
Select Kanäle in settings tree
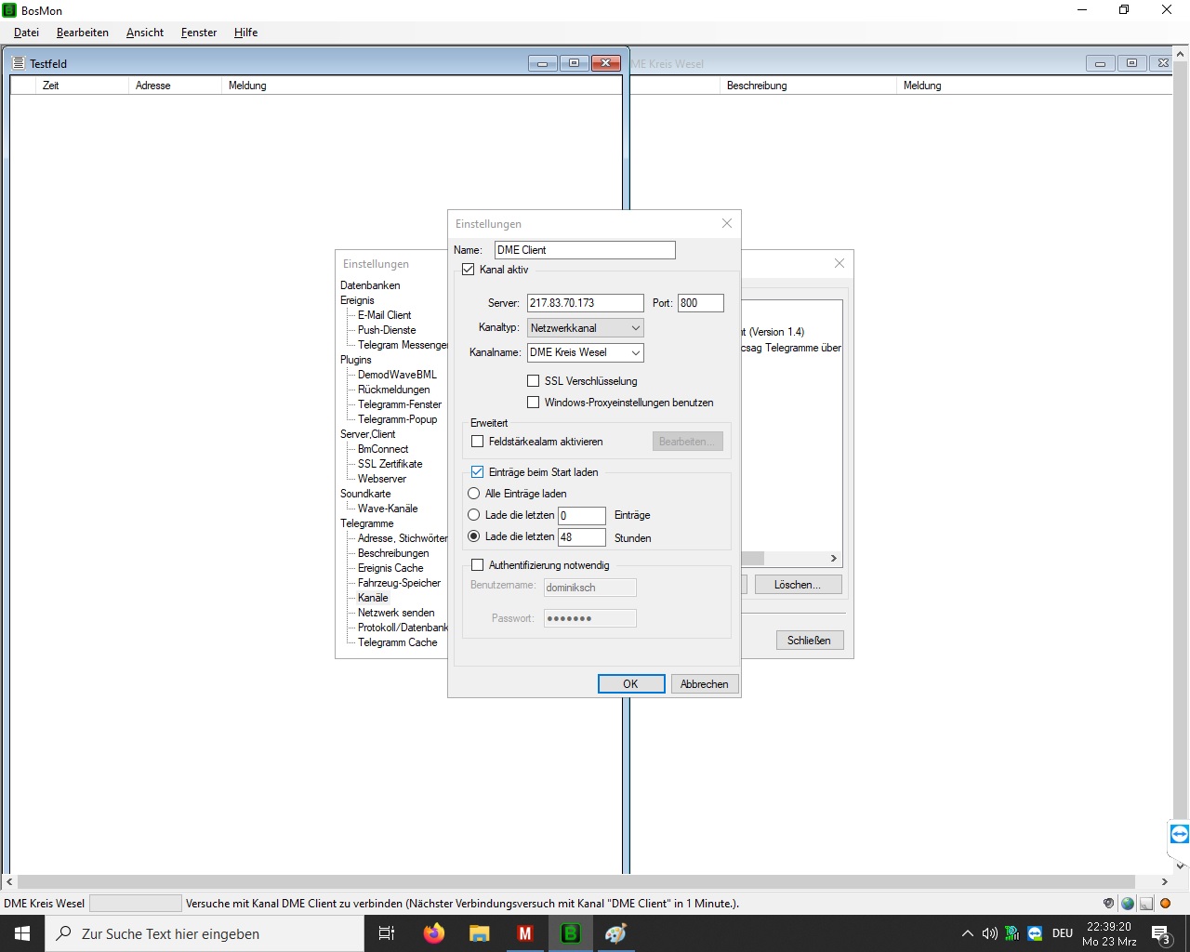(373, 598)
